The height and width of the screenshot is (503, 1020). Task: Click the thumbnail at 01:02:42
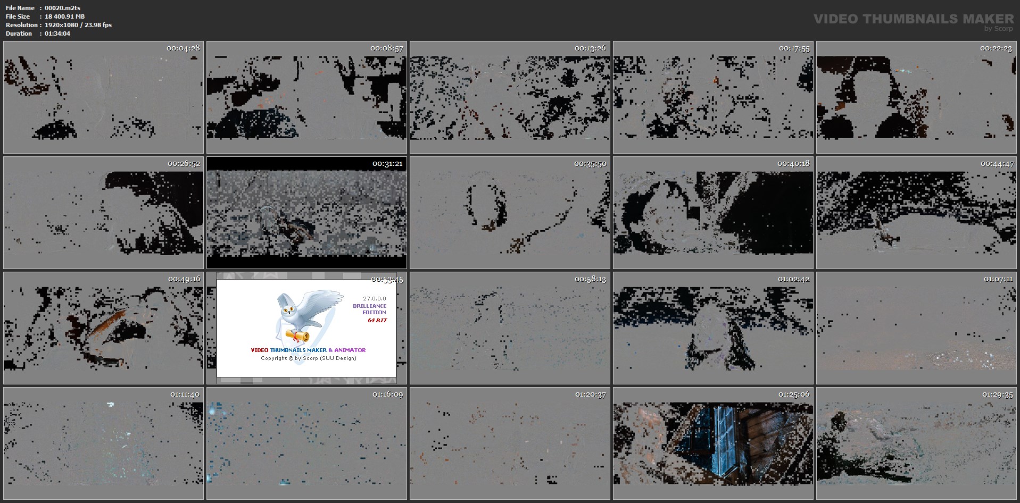point(713,328)
